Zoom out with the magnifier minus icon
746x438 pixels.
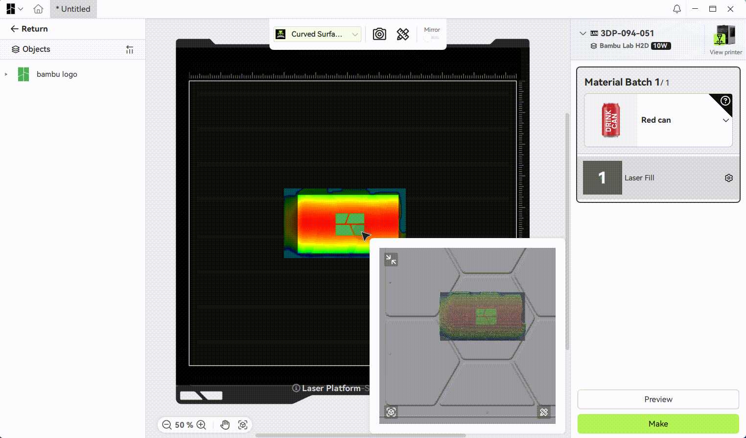[x=167, y=425]
